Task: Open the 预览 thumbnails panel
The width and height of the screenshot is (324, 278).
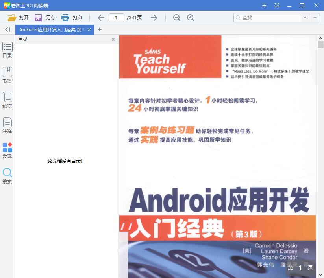Action: [7, 100]
